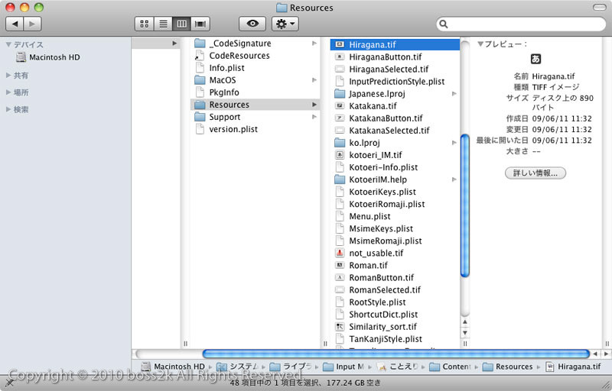Expand the 場所 sidebar section

pos(8,92)
